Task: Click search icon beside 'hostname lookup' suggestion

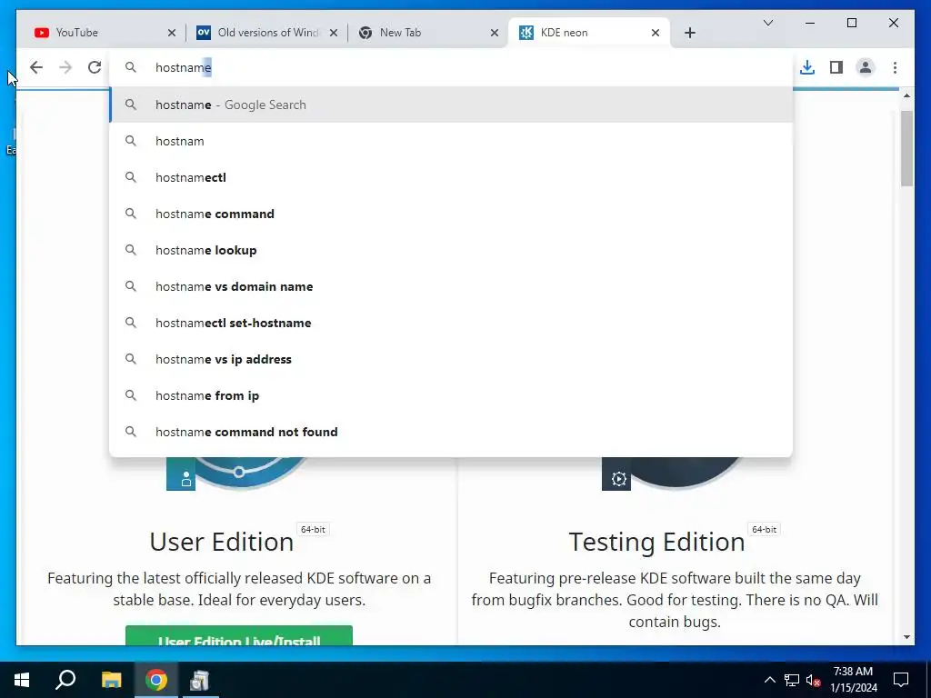Action: point(131,250)
